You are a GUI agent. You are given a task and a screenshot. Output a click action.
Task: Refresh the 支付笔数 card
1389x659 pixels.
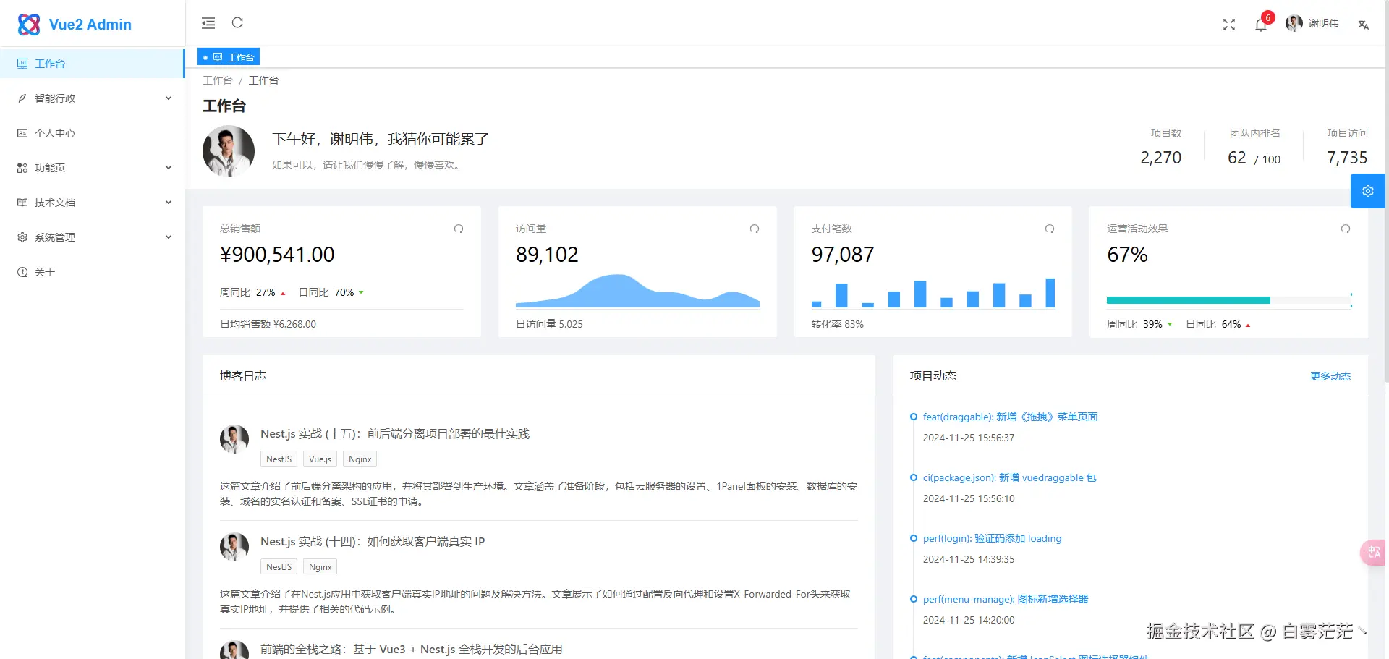coord(1050,229)
